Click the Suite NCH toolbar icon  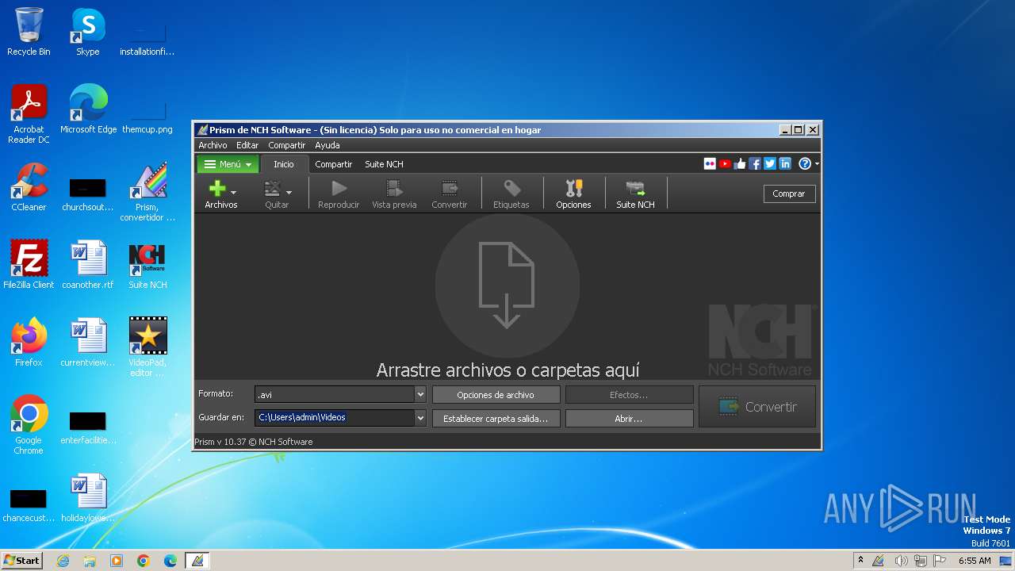click(x=635, y=189)
